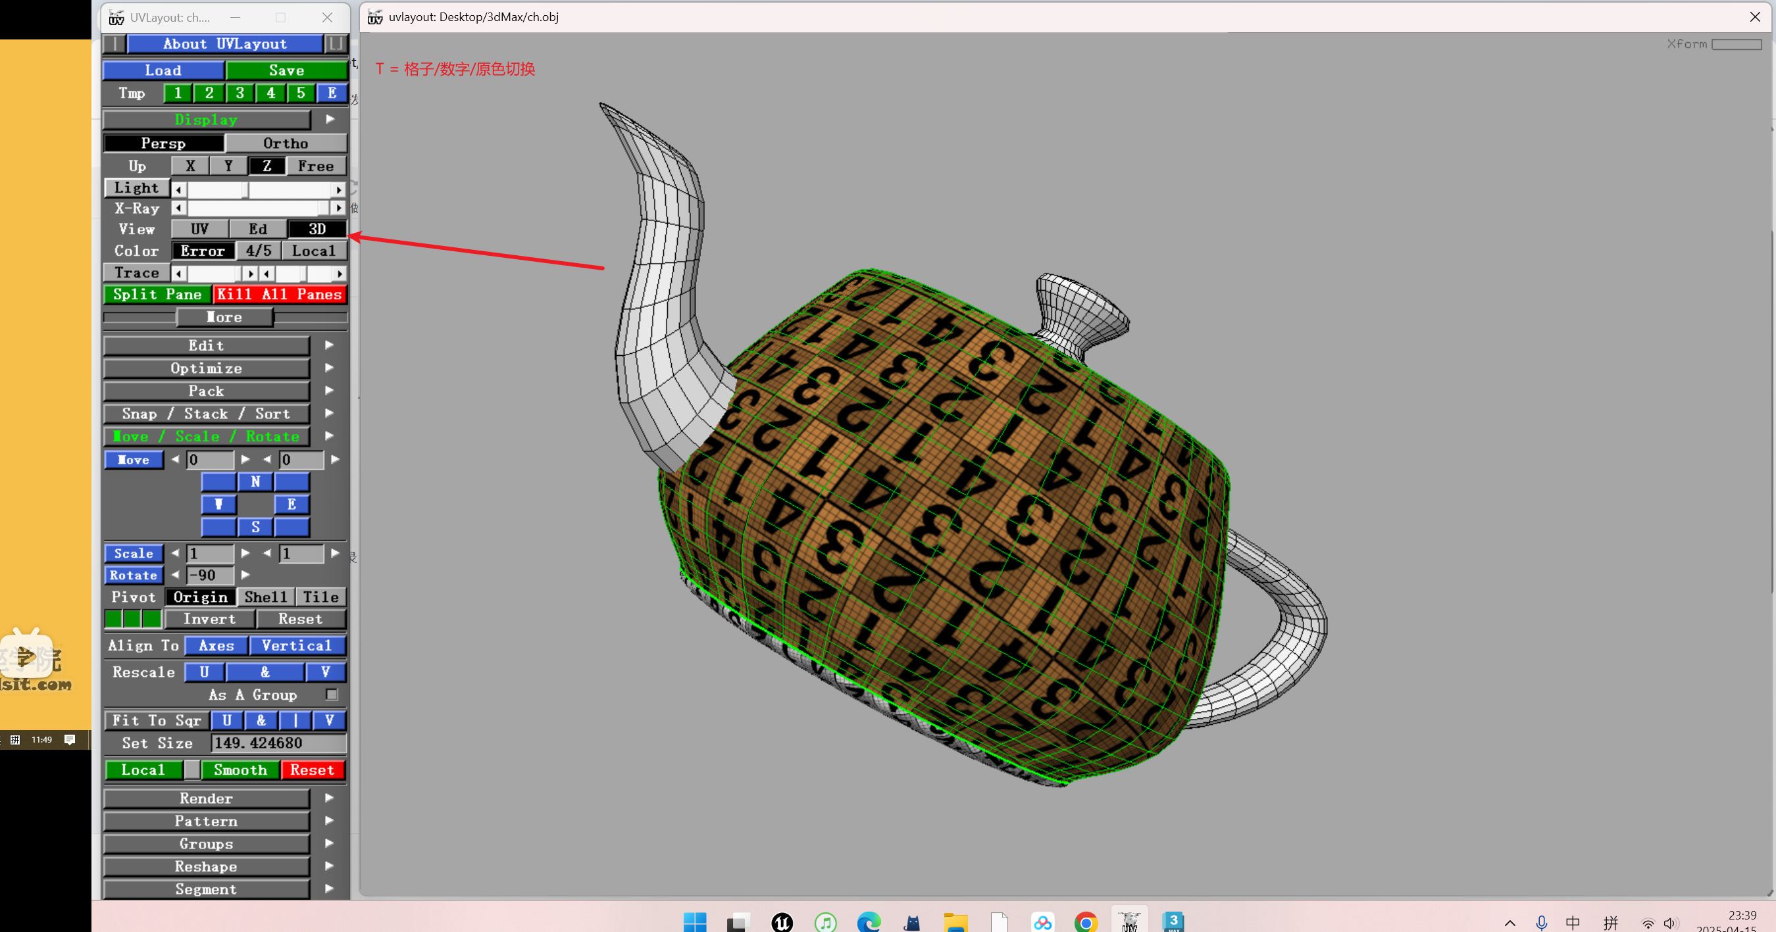Image resolution: width=1776 pixels, height=932 pixels.
Task: Enable the As A Group checkbox
Action: (332, 695)
